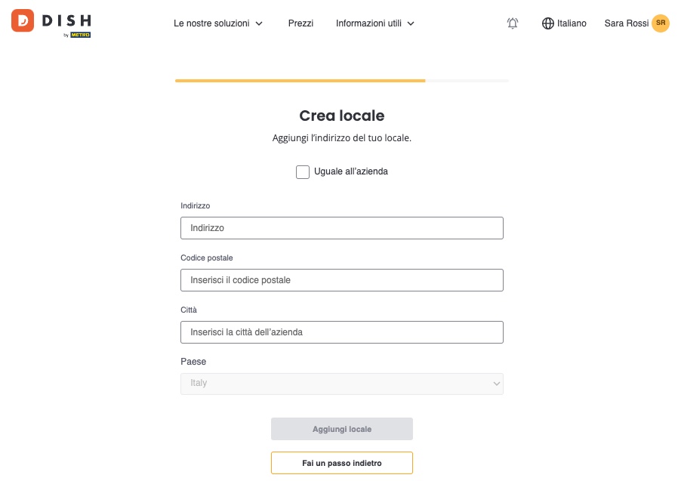Click the DISH wordmark text logo
Viewport: 678px width, 481px height.
(x=66, y=20)
